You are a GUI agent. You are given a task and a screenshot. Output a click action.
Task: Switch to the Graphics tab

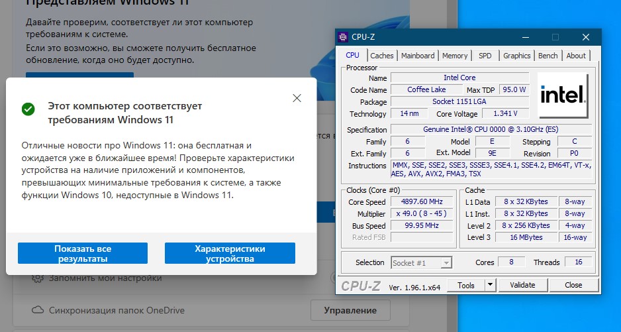[x=516, y=56]
